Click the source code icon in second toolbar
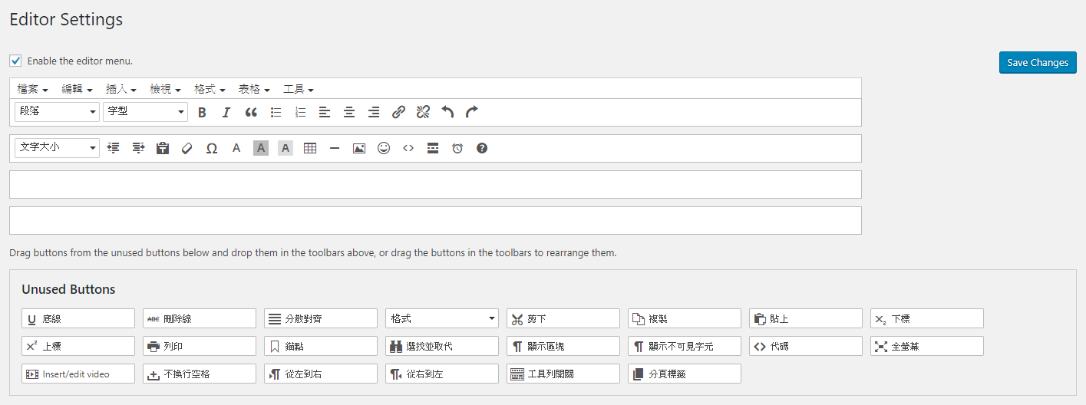The height and width of the screenshot is (405, 1086). [408, 148]
